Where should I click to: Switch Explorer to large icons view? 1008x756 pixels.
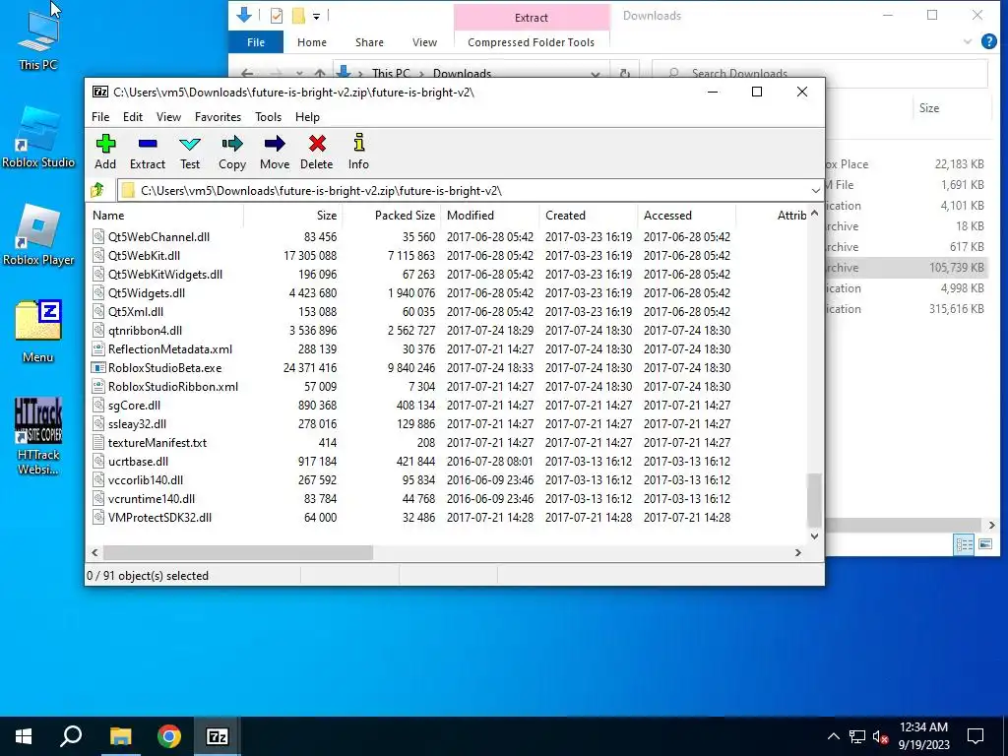point(984,545)
